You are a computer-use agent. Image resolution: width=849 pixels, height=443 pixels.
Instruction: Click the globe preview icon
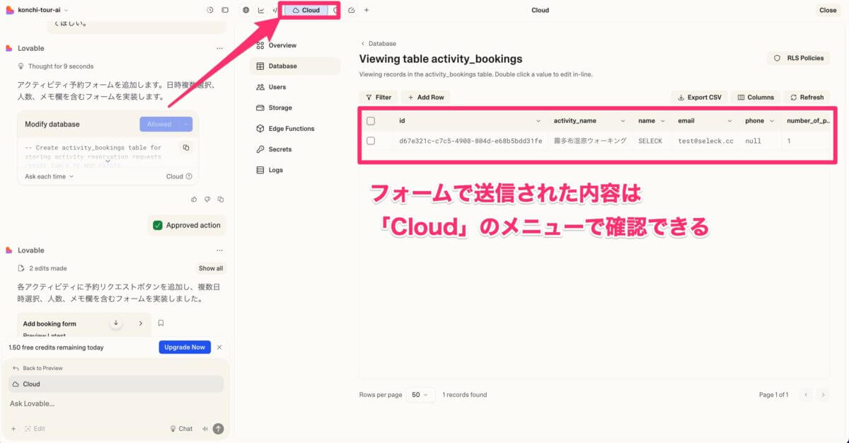pyautogui.click(x=246, y=10)
